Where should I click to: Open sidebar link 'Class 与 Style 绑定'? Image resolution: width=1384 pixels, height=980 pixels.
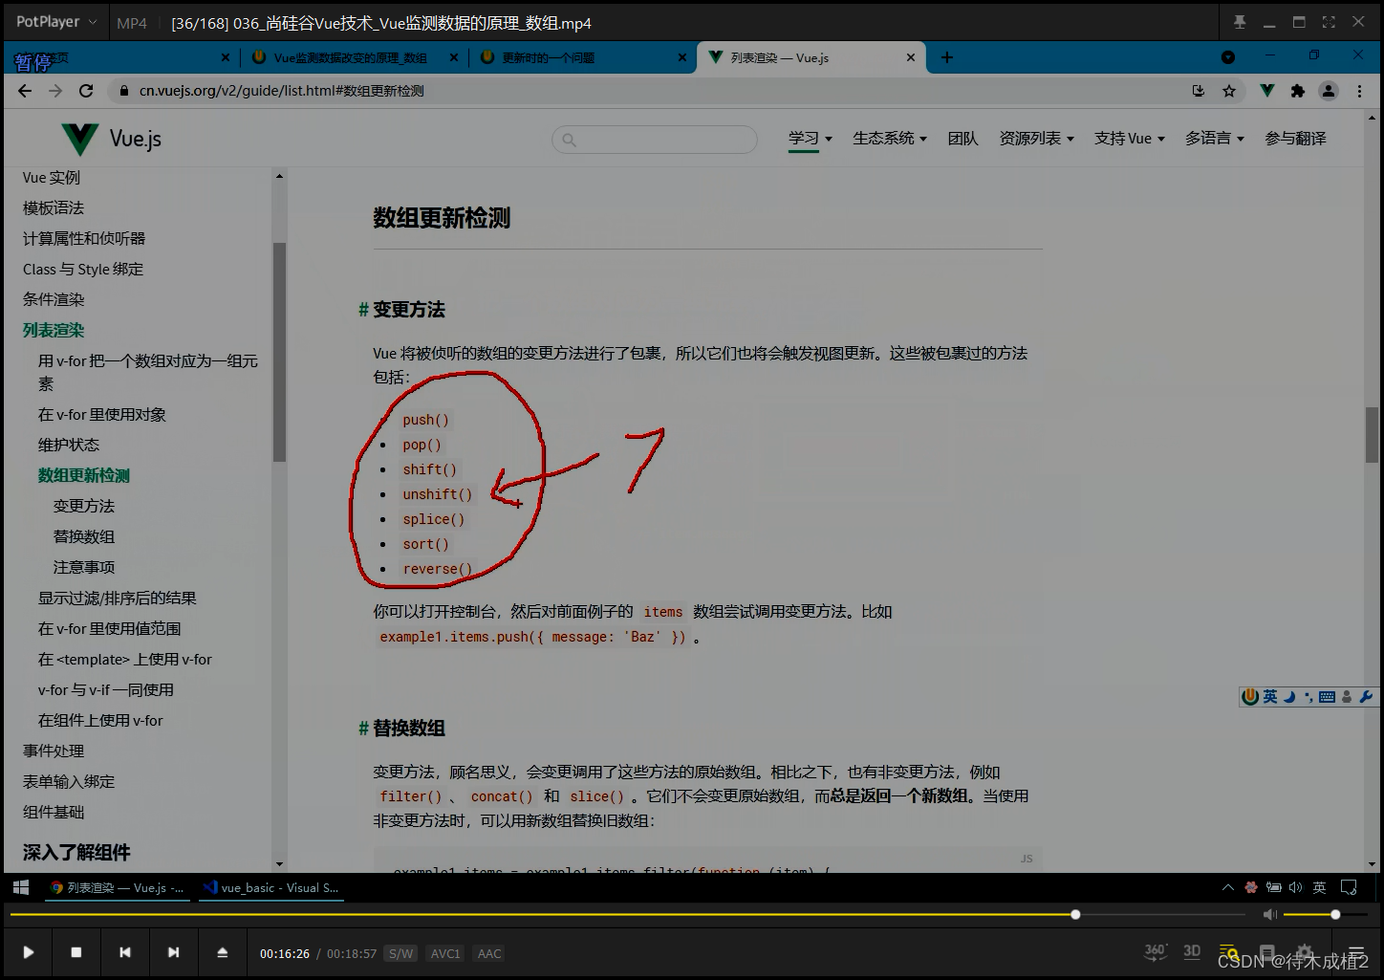tap(83, 270)
